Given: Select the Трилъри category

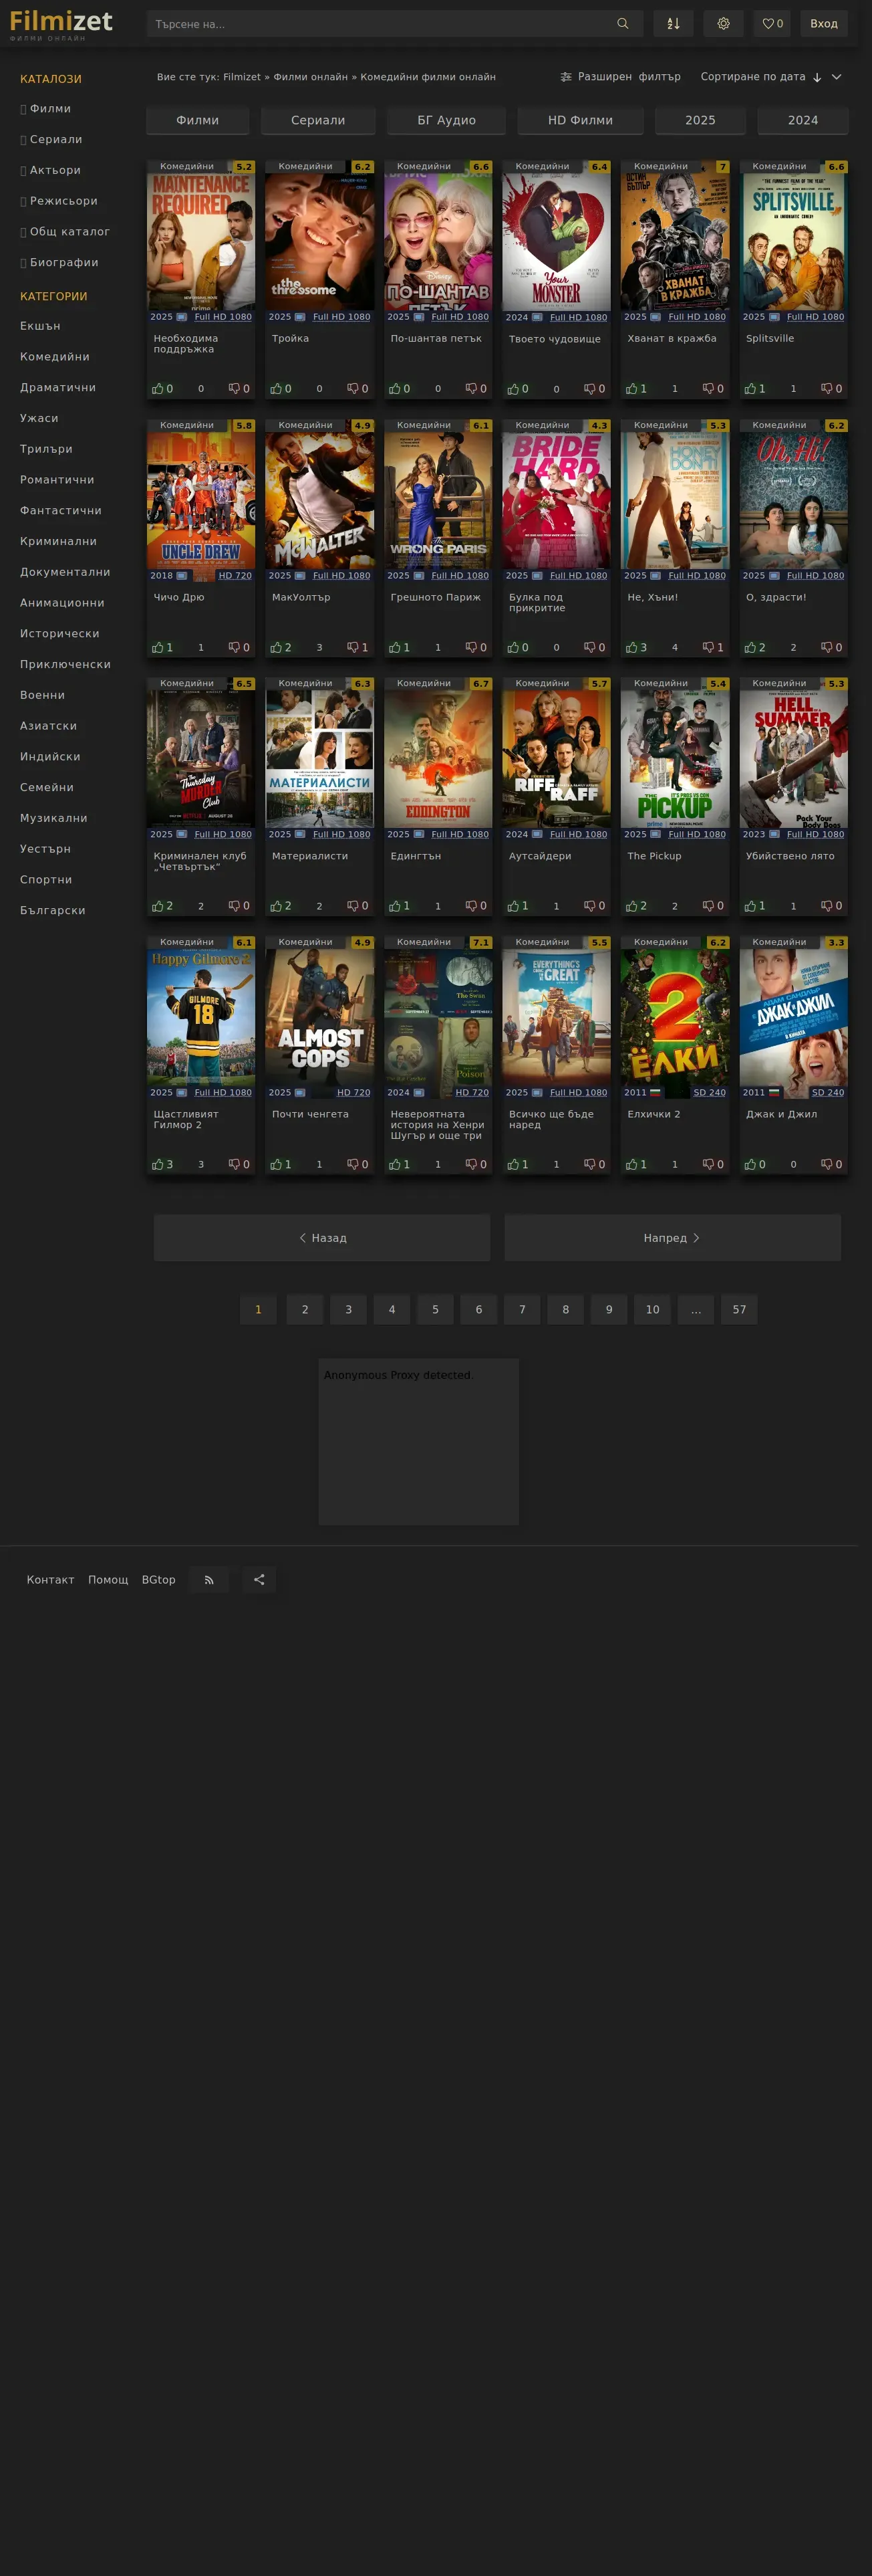Looking at the screenshot, I should click(46, 449).
